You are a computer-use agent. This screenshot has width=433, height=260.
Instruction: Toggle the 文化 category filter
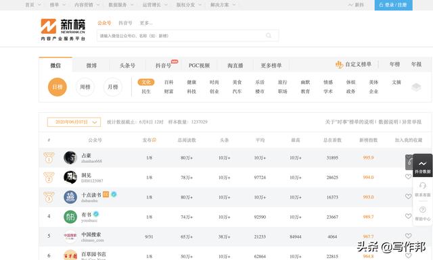pyautogui.click(x=146, y=82)
